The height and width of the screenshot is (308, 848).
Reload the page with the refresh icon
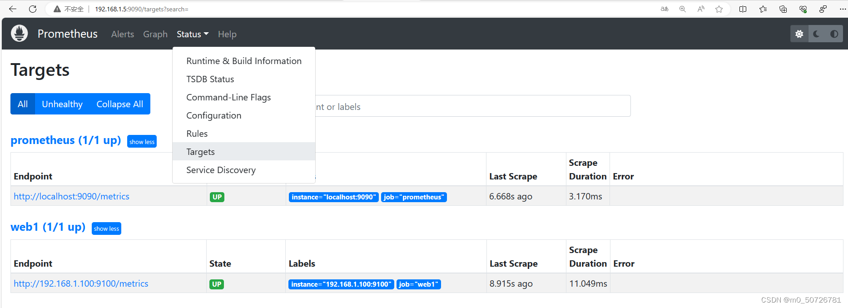33,9
